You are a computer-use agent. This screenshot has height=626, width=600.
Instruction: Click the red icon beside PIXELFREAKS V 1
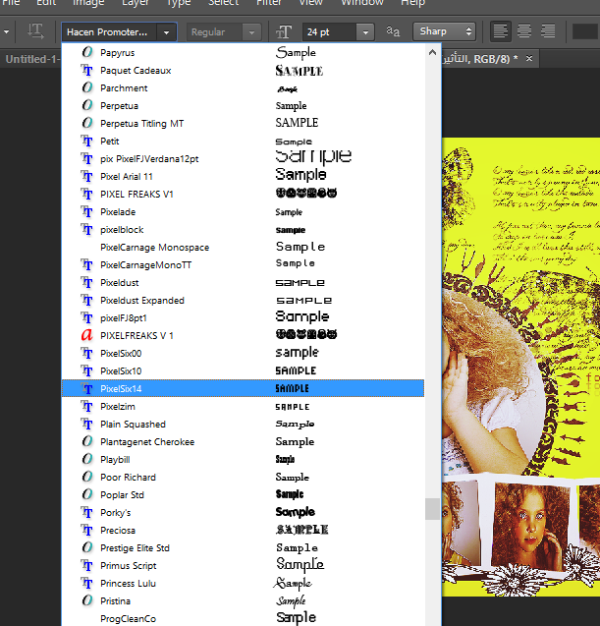point(87,336)
